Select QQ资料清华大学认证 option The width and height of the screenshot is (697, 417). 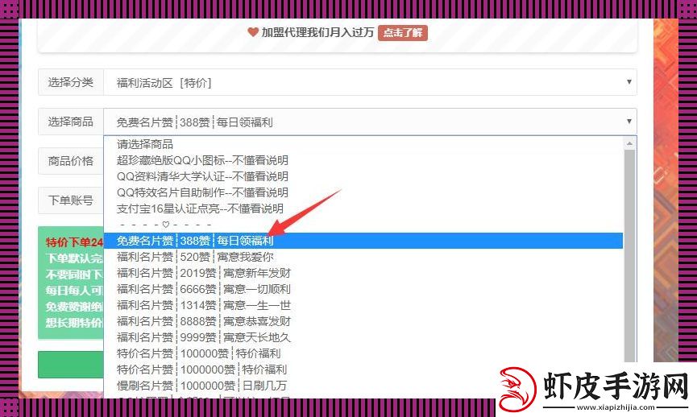pos(363,176)
